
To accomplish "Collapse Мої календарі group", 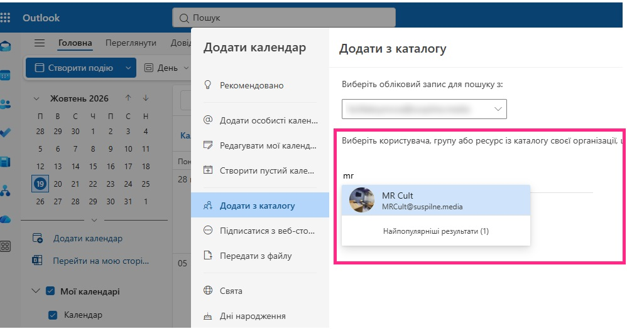I will pos(36,291).
